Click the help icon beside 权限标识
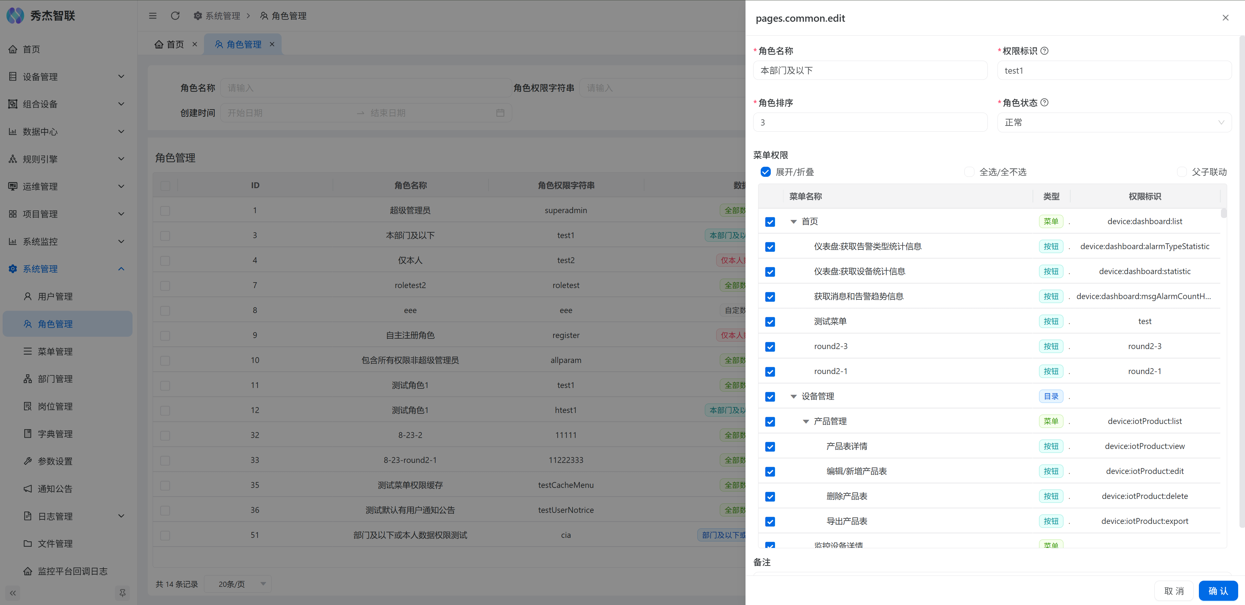1245x605 pixels. (1044, 51)
